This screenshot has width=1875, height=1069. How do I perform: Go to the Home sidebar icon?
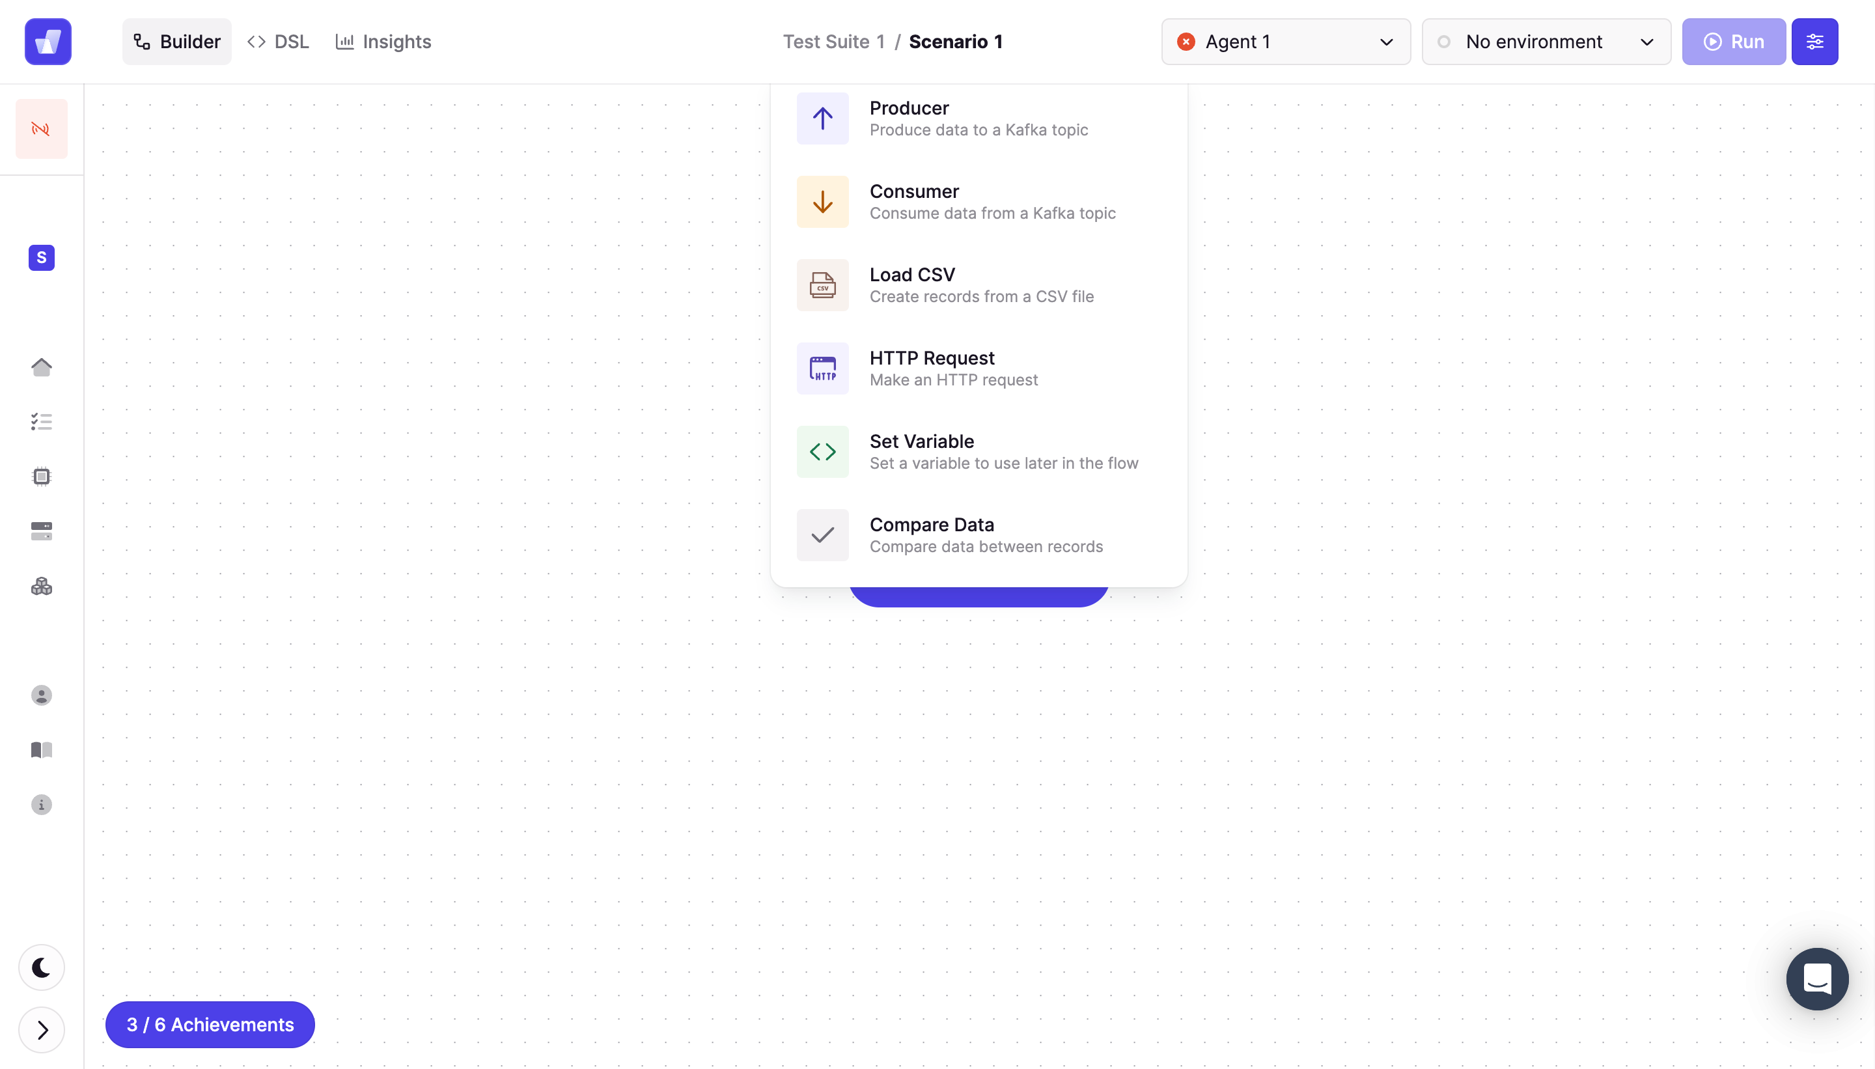(41, 367)
